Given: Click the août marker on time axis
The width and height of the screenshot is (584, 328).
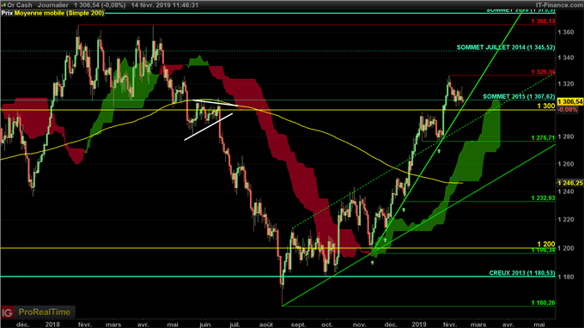Looking at the screenshot, I should pos(266,325).
